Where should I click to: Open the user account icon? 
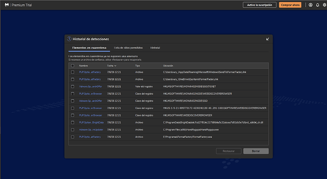(310, 5)
